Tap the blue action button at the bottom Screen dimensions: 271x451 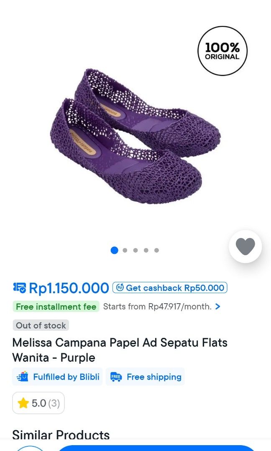point(163,449)
